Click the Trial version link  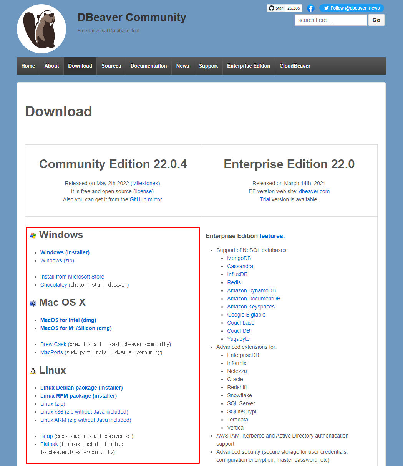265,199
